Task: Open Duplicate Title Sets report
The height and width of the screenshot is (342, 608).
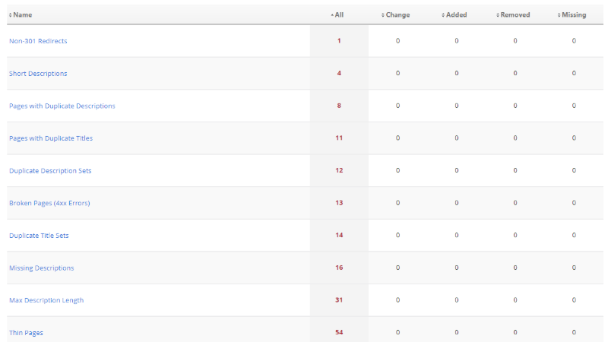Action: 39,236
